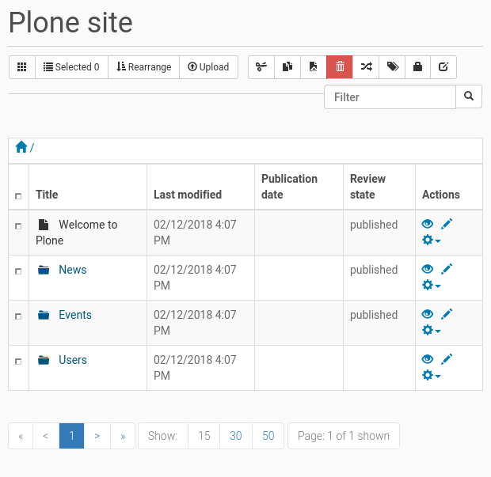Click into the Filter text field
The image size is (491, 477).
(x=390, y=97)
